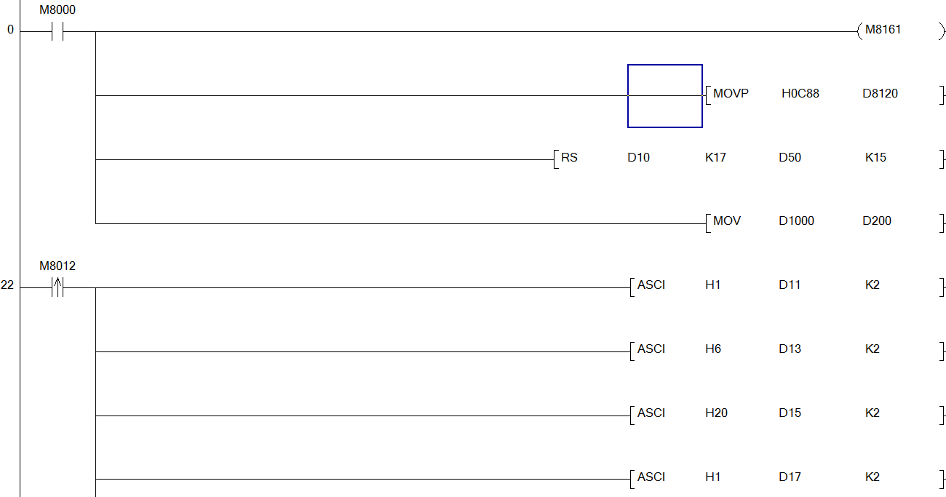Click the M8000 normally open contact
Viewport: 946px width, 497px height.
click(x=57, y=32)
